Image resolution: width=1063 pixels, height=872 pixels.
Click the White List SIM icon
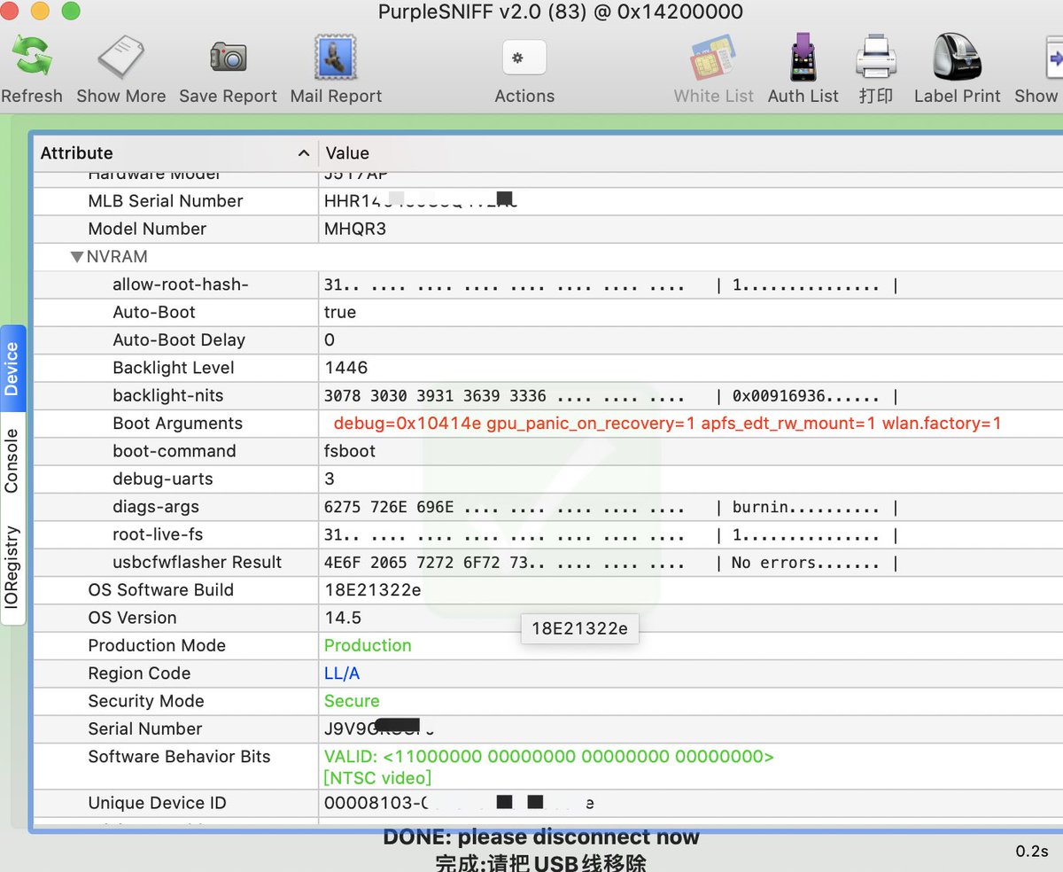(x=713, y=58)
